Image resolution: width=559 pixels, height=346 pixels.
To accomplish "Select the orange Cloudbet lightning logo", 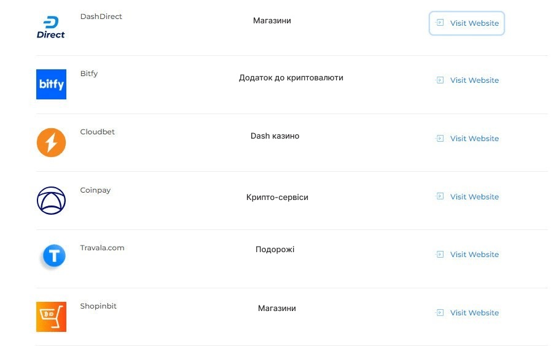I will point(52,142).
